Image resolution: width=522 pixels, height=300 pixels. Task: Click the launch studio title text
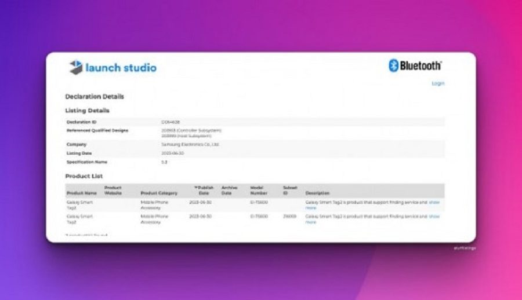pyautogui.click(x=121, y=68)
